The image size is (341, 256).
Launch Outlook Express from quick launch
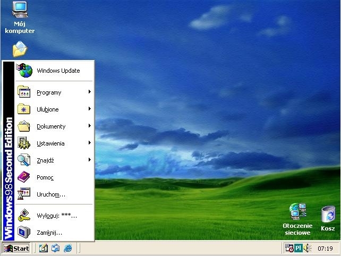[55, 248]
